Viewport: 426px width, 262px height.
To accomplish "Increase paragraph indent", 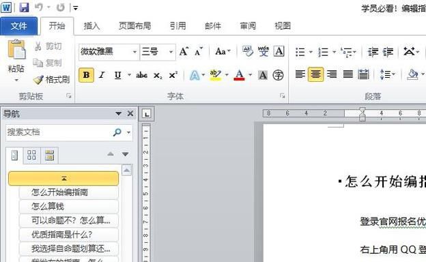I will 388,52.
